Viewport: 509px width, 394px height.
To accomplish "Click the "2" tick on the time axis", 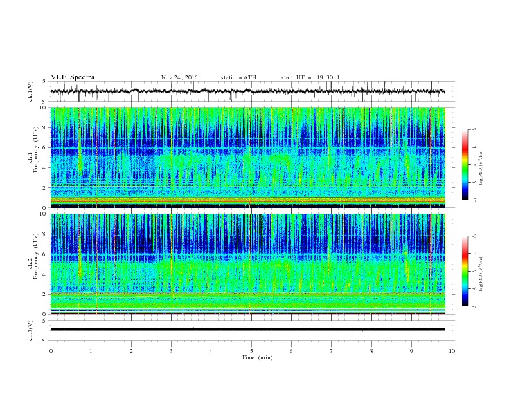I will coord(131,351).
